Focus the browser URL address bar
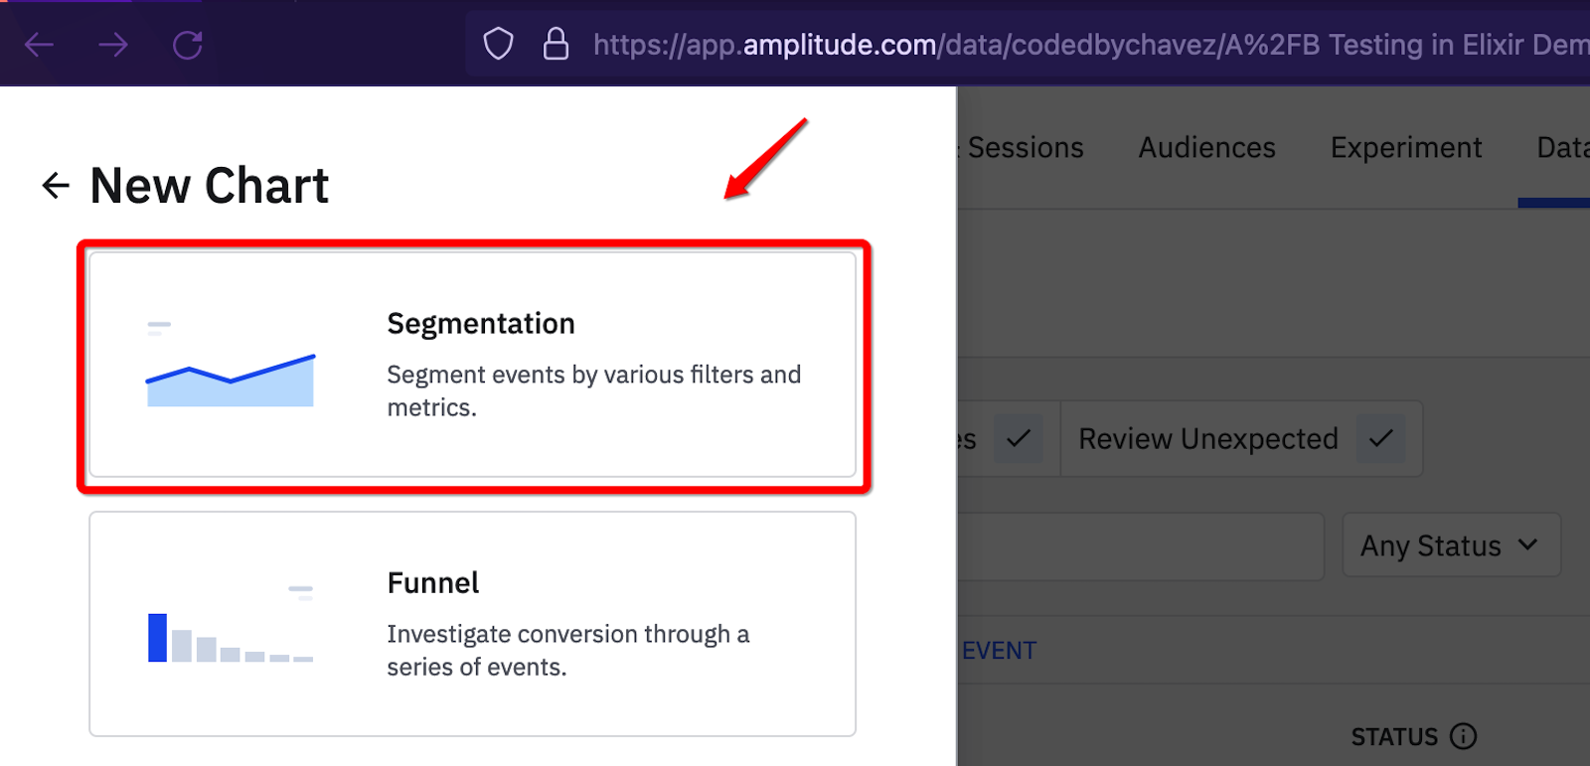 tap(1083, 45)
